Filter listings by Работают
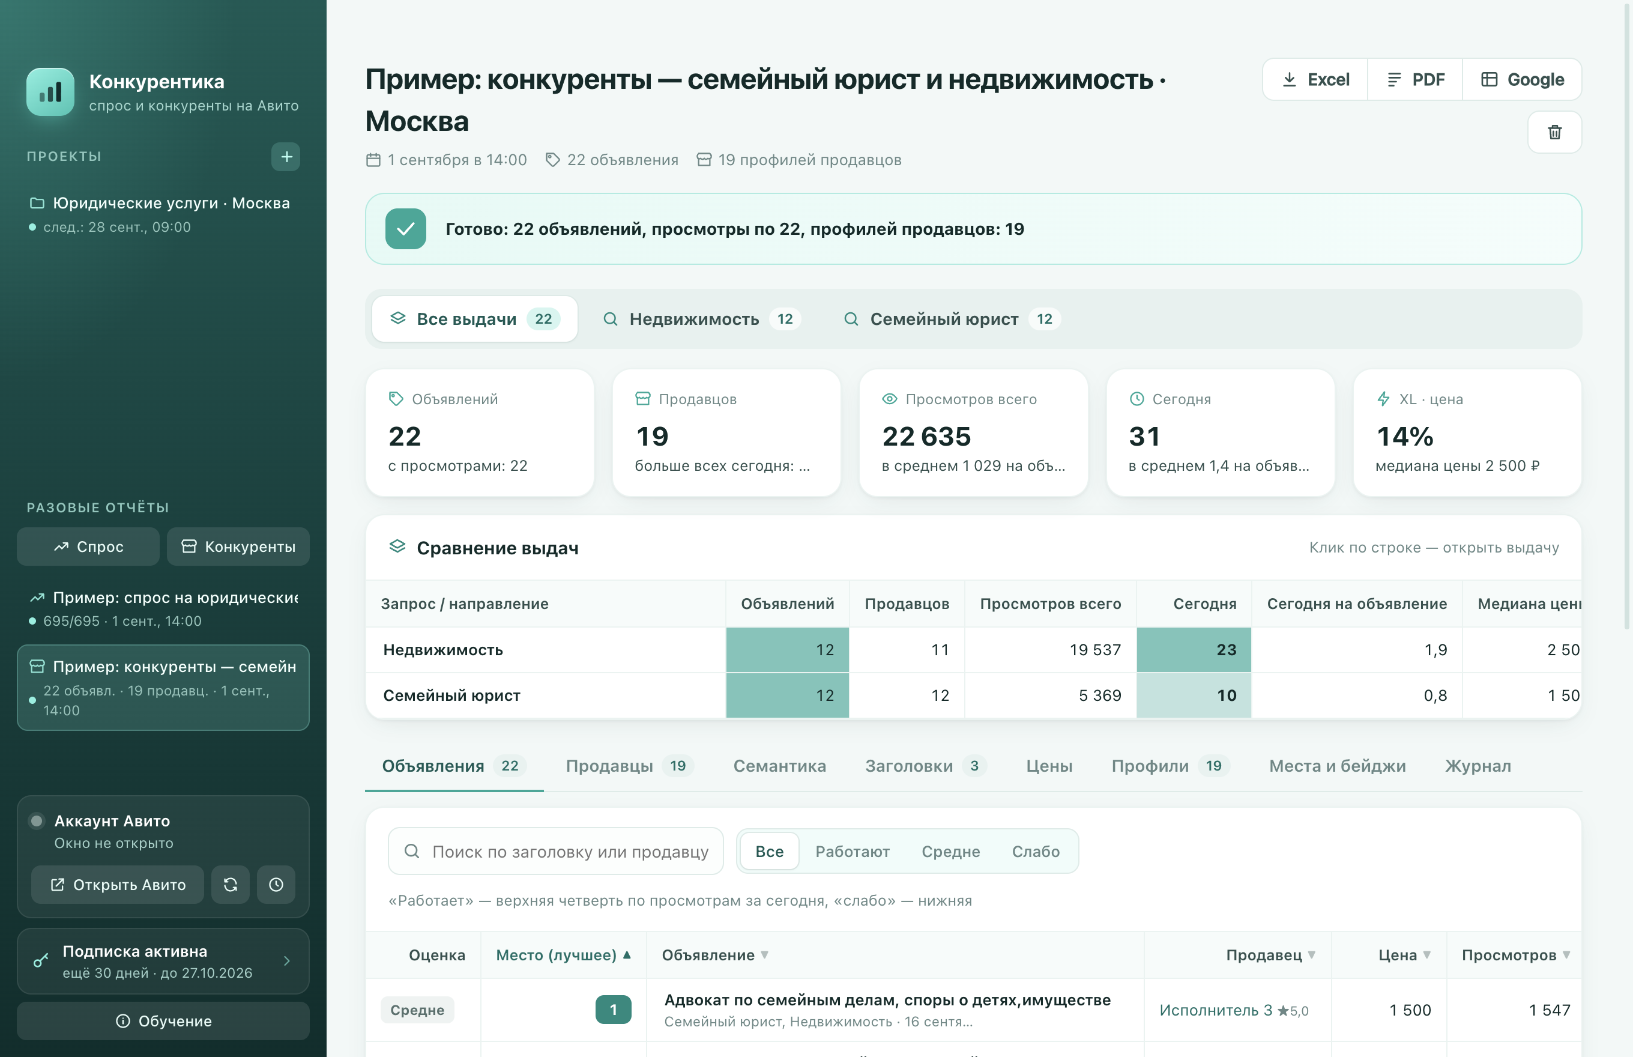The height and width of the screenshot is (1057, 1633). (x=852, y=851)
